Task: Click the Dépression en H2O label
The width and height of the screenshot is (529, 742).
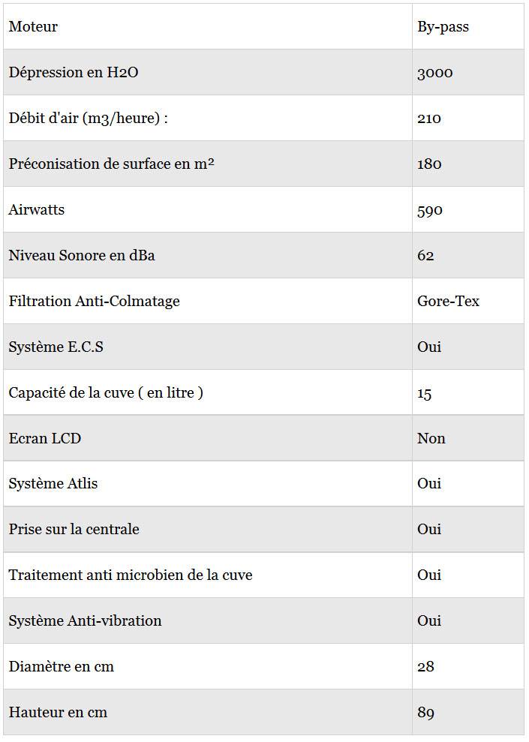Action: pyautogui.click(x=74, y=73)
